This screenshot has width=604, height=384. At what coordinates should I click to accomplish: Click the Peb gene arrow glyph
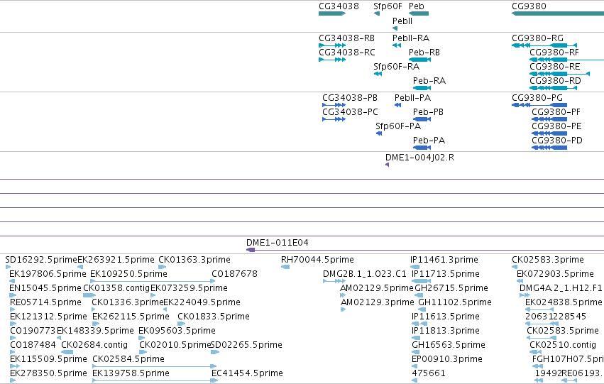click(x=418, y=13)
